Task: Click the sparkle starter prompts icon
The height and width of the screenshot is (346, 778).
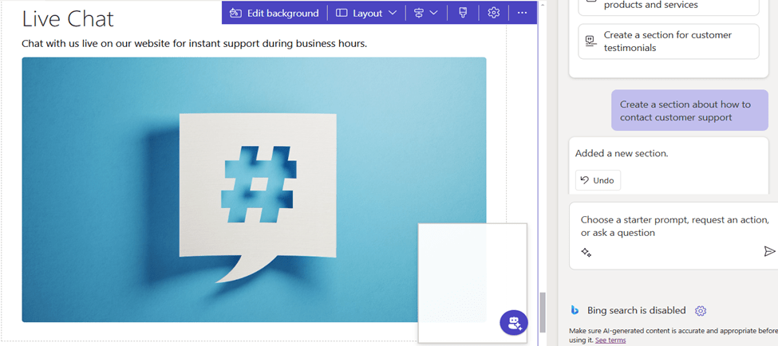Action: click(586, 252)
